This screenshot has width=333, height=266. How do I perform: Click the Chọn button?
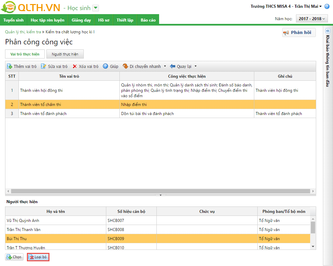[x=14, y=257]
